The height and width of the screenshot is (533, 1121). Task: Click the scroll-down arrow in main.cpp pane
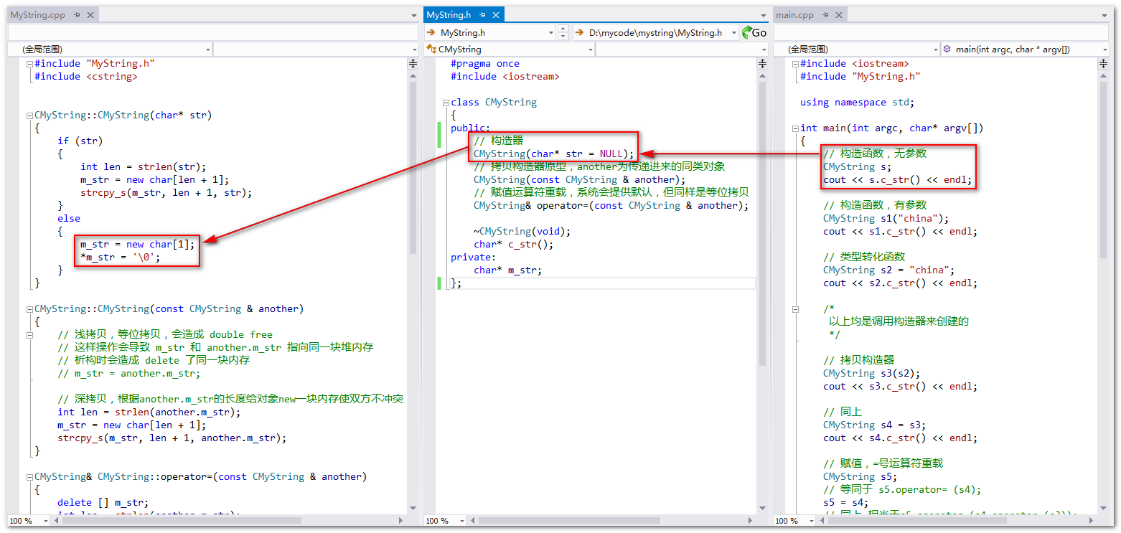1103,509
